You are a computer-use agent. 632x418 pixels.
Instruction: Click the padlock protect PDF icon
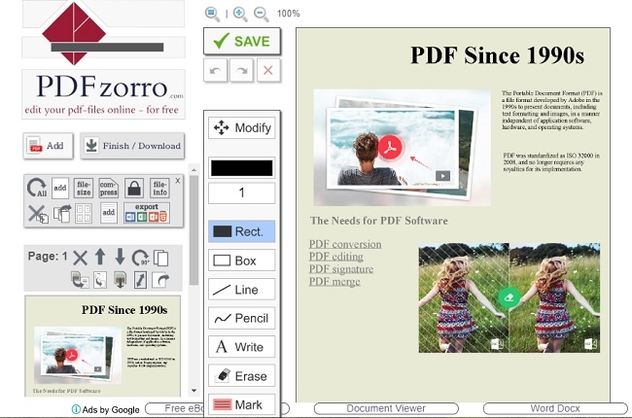coord(132,189)
